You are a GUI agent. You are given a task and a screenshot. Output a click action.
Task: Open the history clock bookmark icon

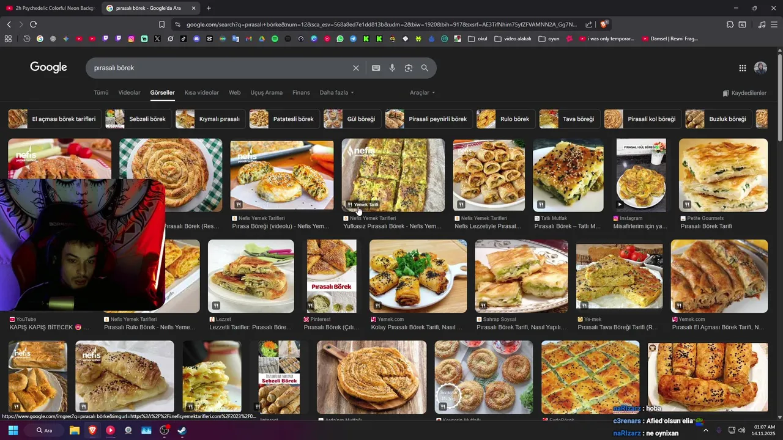[x=27, y=38]
